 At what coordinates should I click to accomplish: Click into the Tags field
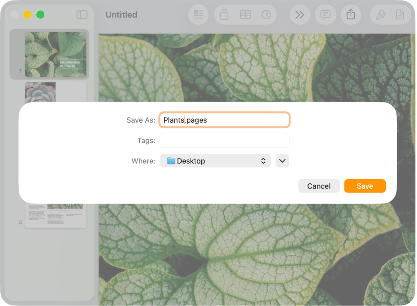tap(224, 140)
